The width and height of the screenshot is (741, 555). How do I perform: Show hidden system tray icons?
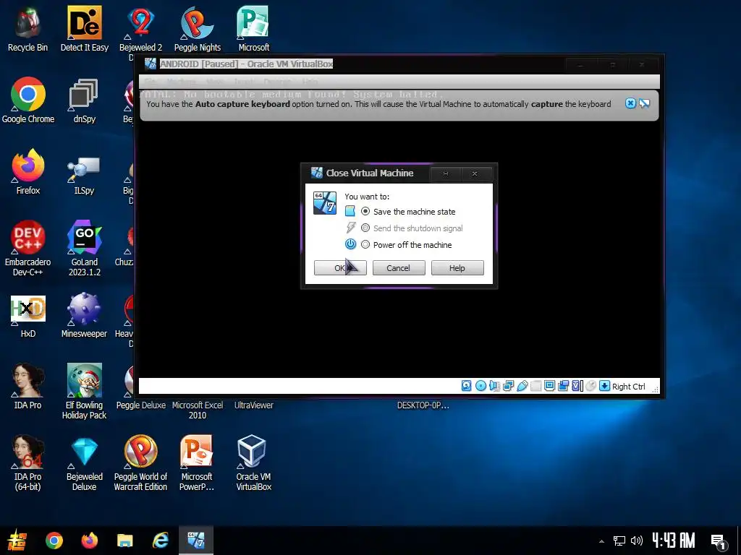click(601, 541)
